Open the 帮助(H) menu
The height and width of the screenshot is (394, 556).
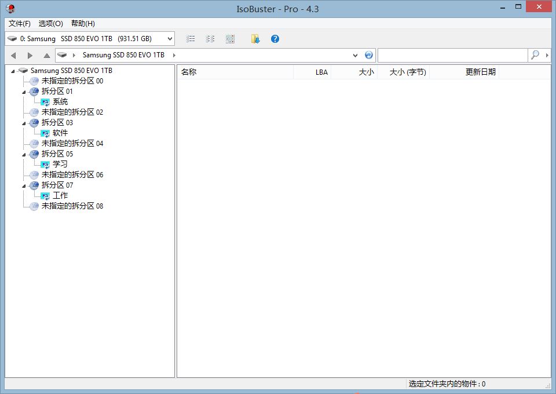(x=83, y=23)
